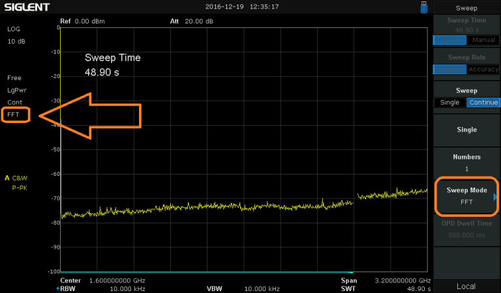Click the blue arrow beside Sweep Mode

click(496, 196)
